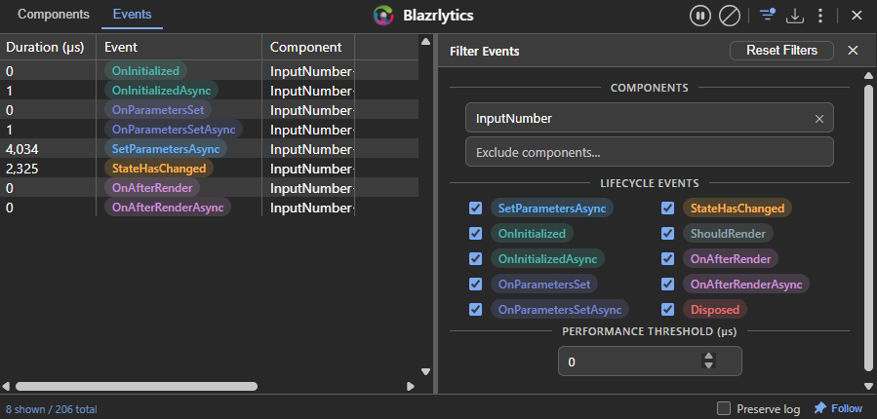Select the OnParametersSet event row

[x=209, y=109]
